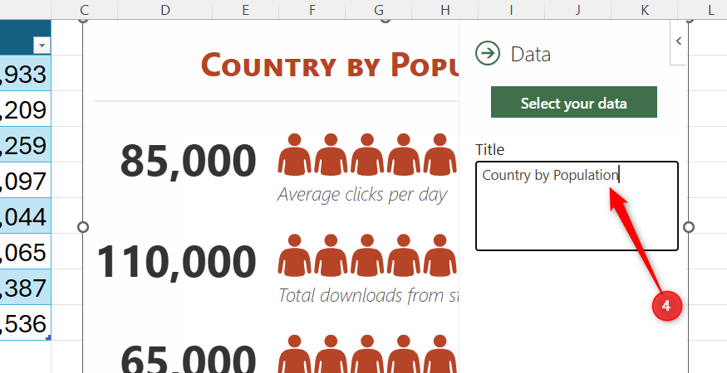Open the table header filter dropdown
The image size is (727, 373).
click(x=42, y=46)
